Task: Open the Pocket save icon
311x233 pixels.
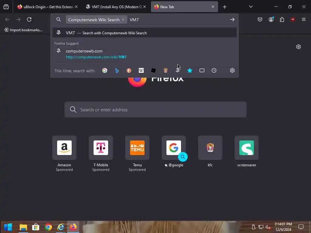Action: [x=260, y=19]
